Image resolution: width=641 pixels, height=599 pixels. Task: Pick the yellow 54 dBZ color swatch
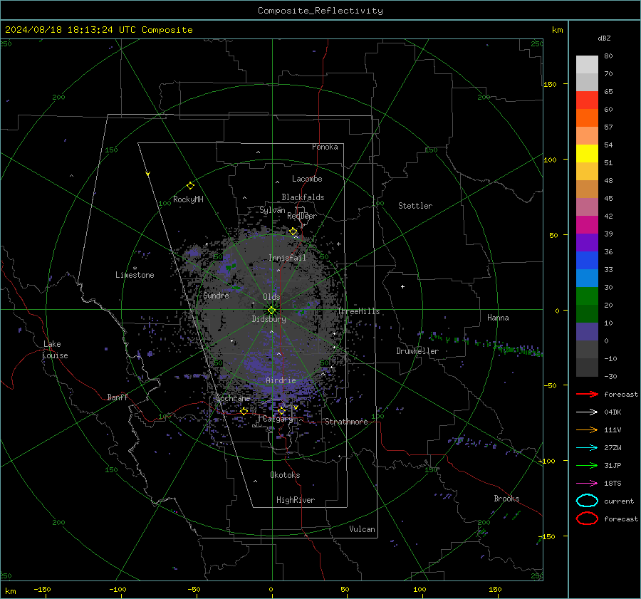(x=587, y=153)
